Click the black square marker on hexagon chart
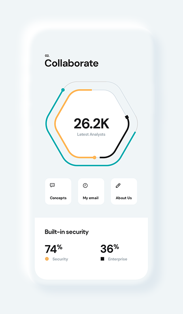 (x=127, y=117)
